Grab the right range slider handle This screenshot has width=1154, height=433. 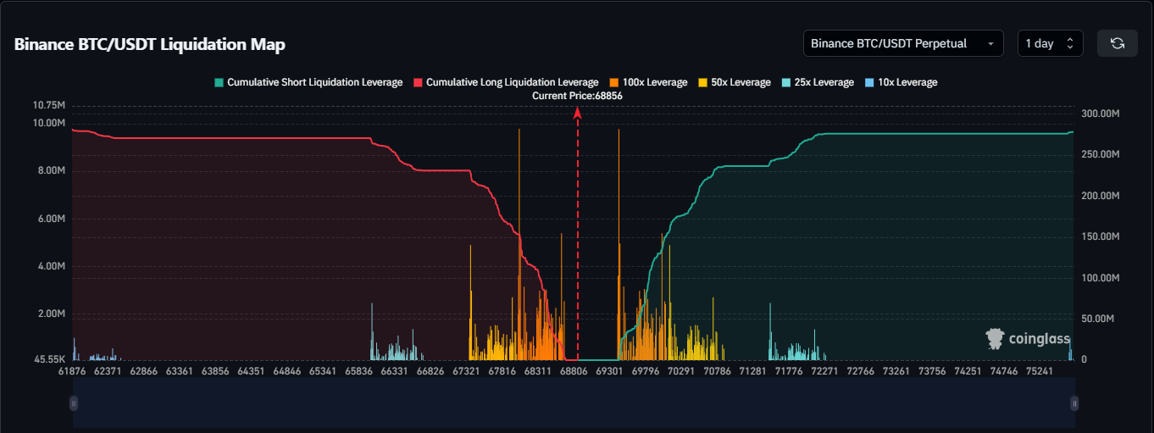1074,404
